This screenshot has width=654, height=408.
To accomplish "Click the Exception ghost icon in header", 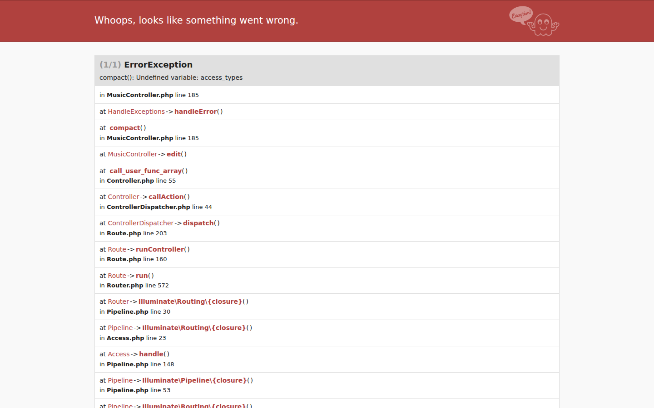I will pyautogui.click(x=534, y=21).
